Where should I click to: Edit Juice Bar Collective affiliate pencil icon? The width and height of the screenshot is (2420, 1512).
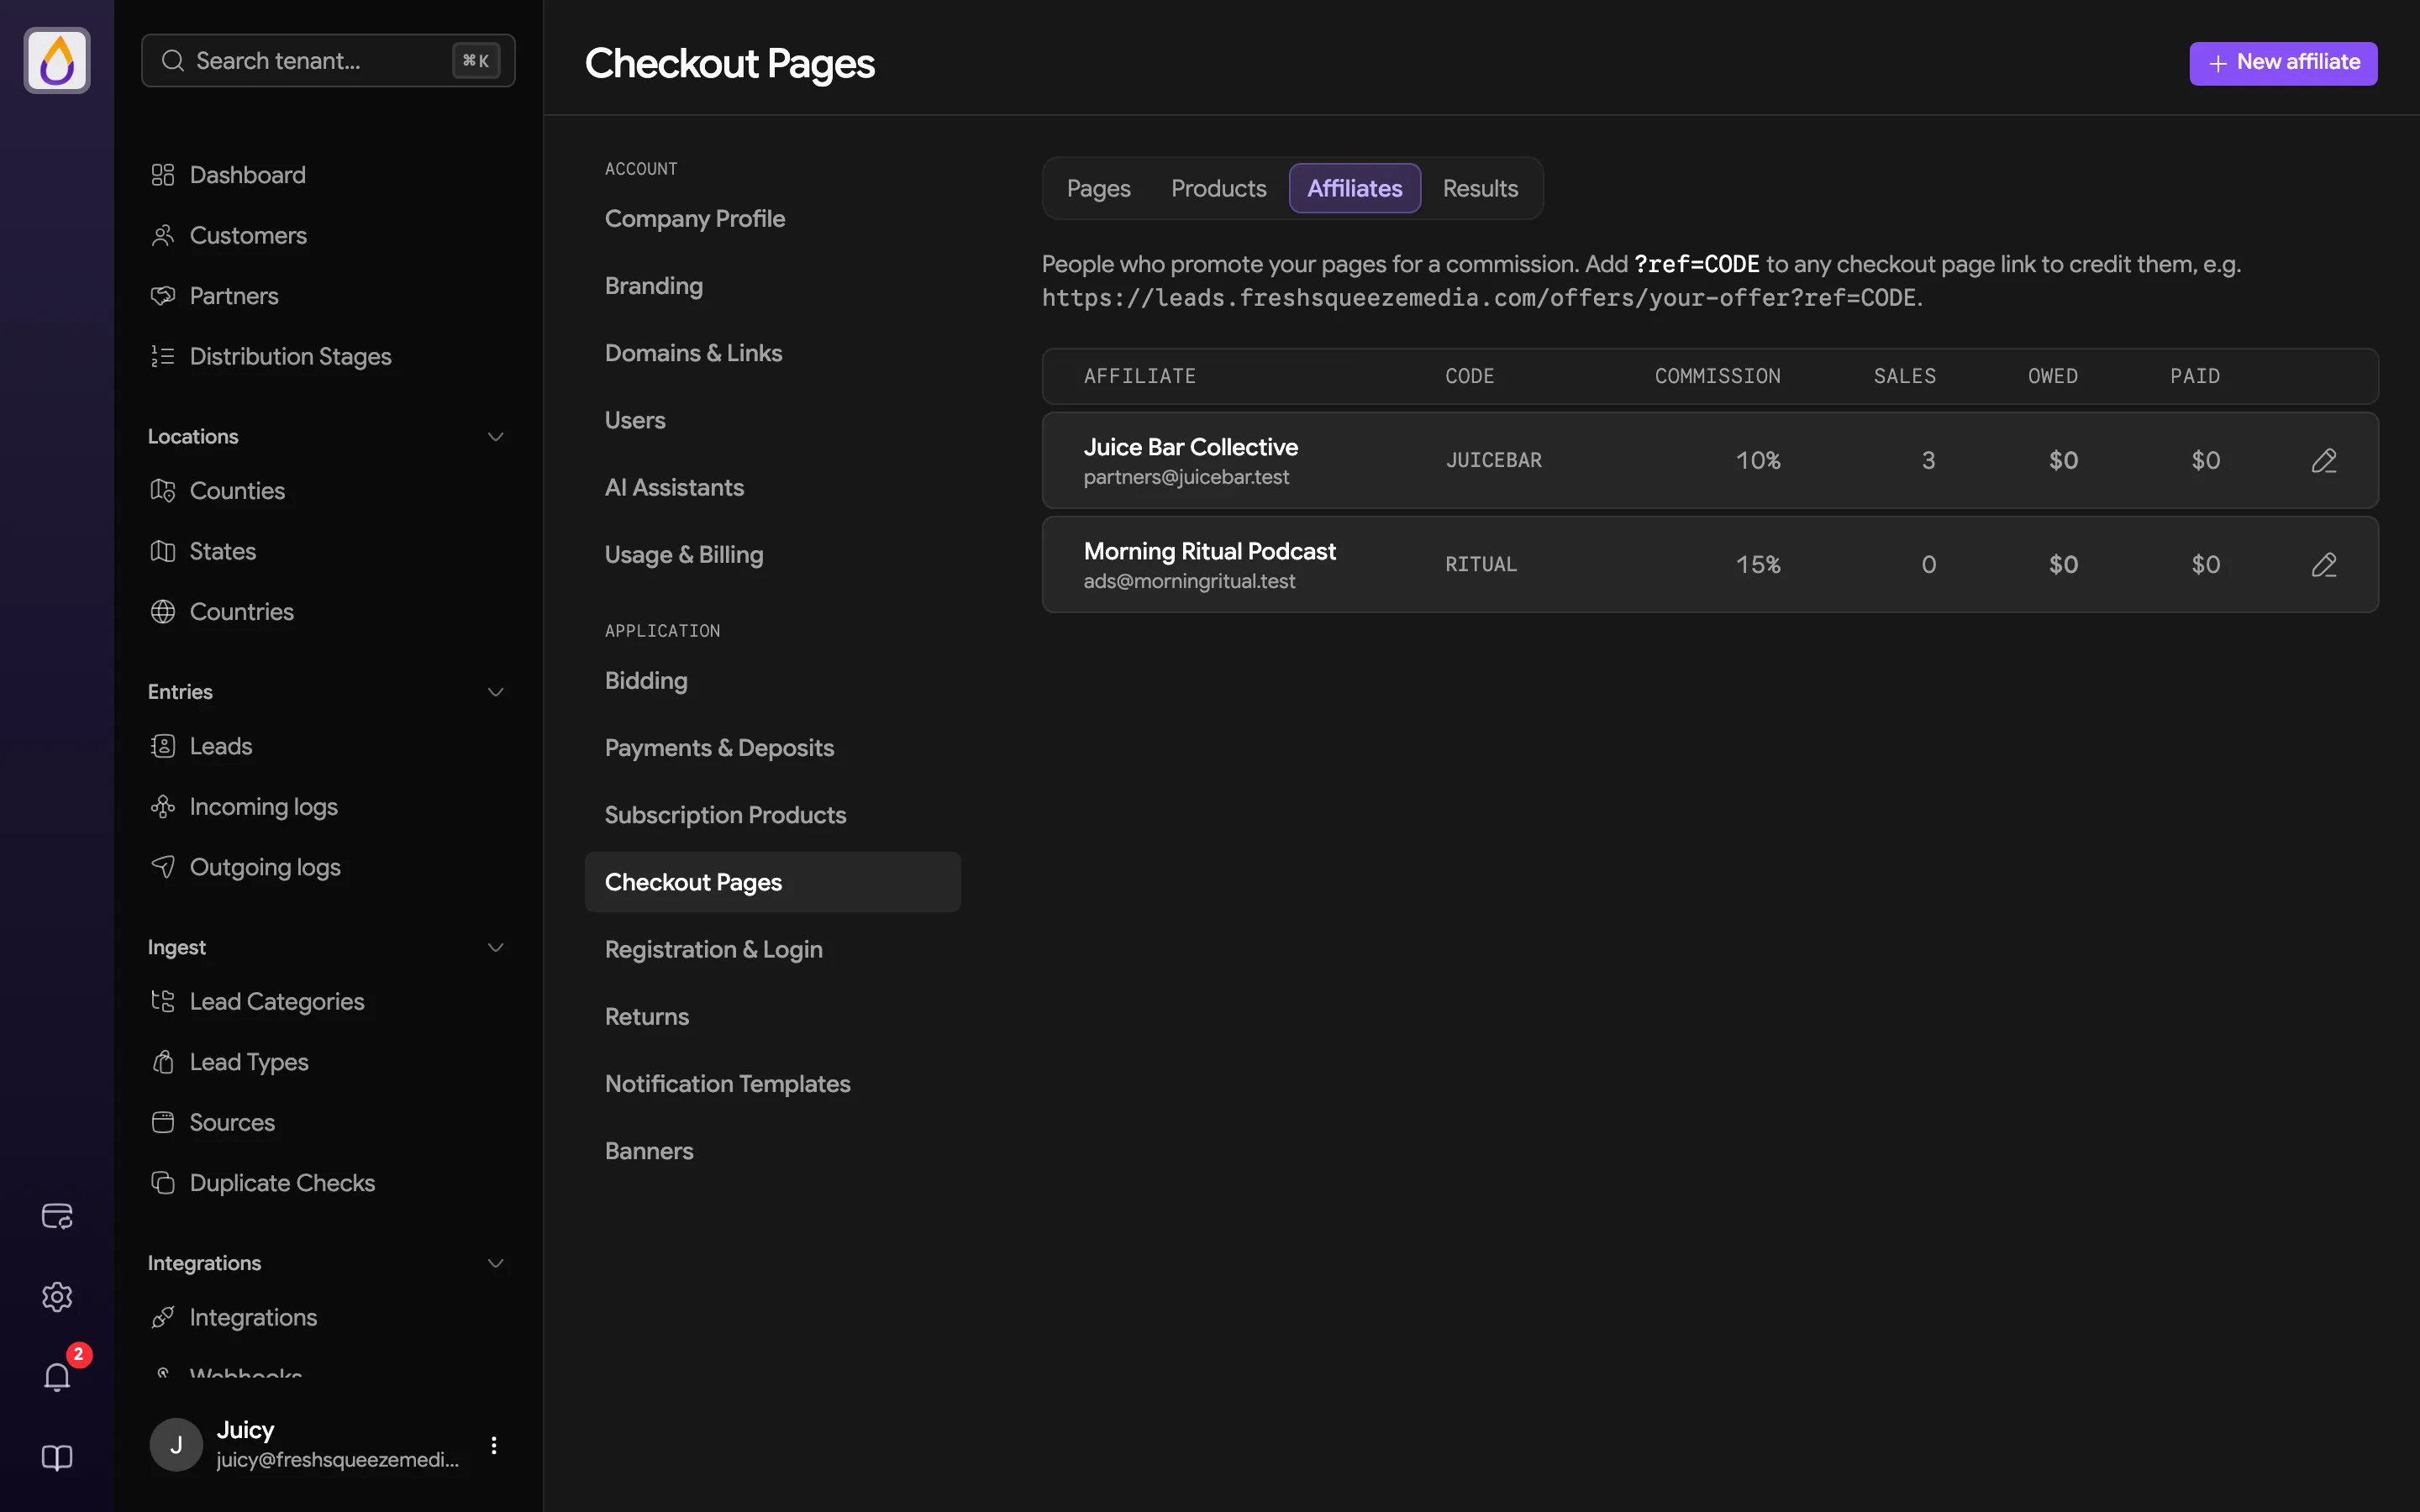click(x=2324, y=461)
